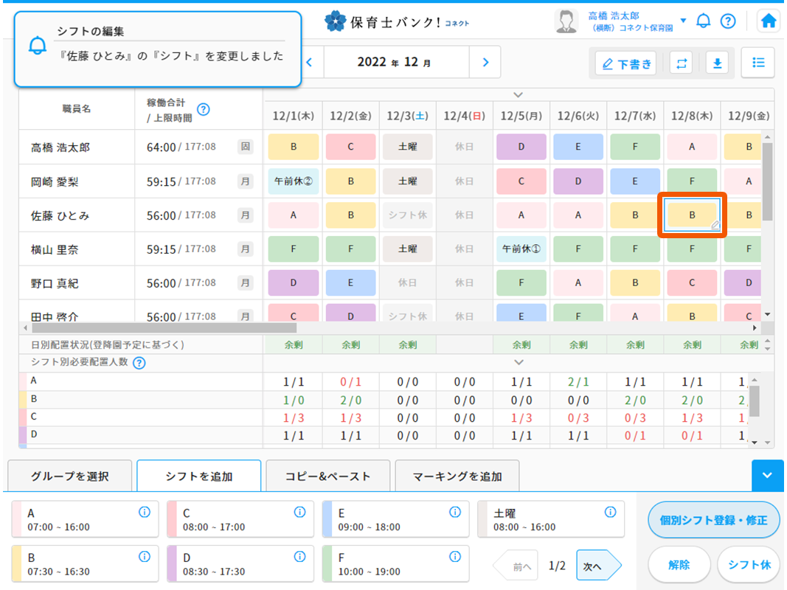The image size is (787, 590).
Task: Open user account dropdown for 高橋 浩太郎
Action: (x=683, y=21)
